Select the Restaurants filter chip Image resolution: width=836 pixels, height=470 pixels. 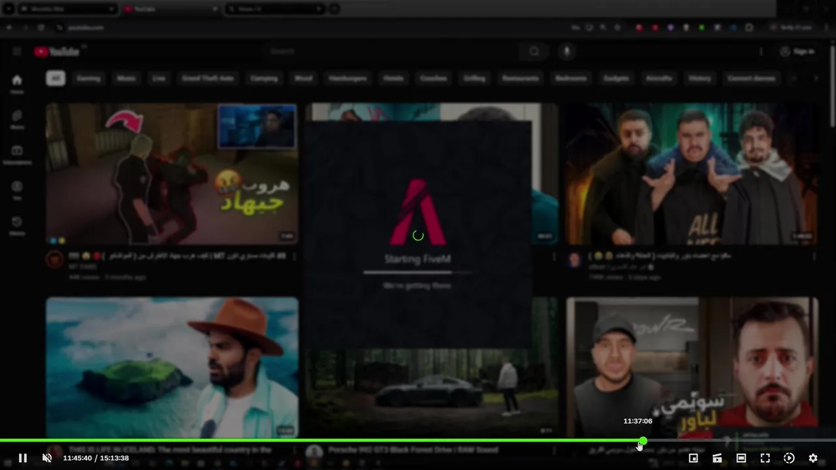pos(520,78)
